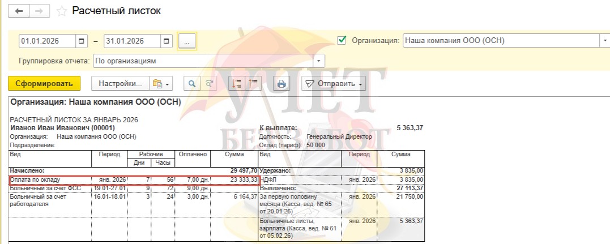Select period 19.01-27.01 cell

[109, 188]
